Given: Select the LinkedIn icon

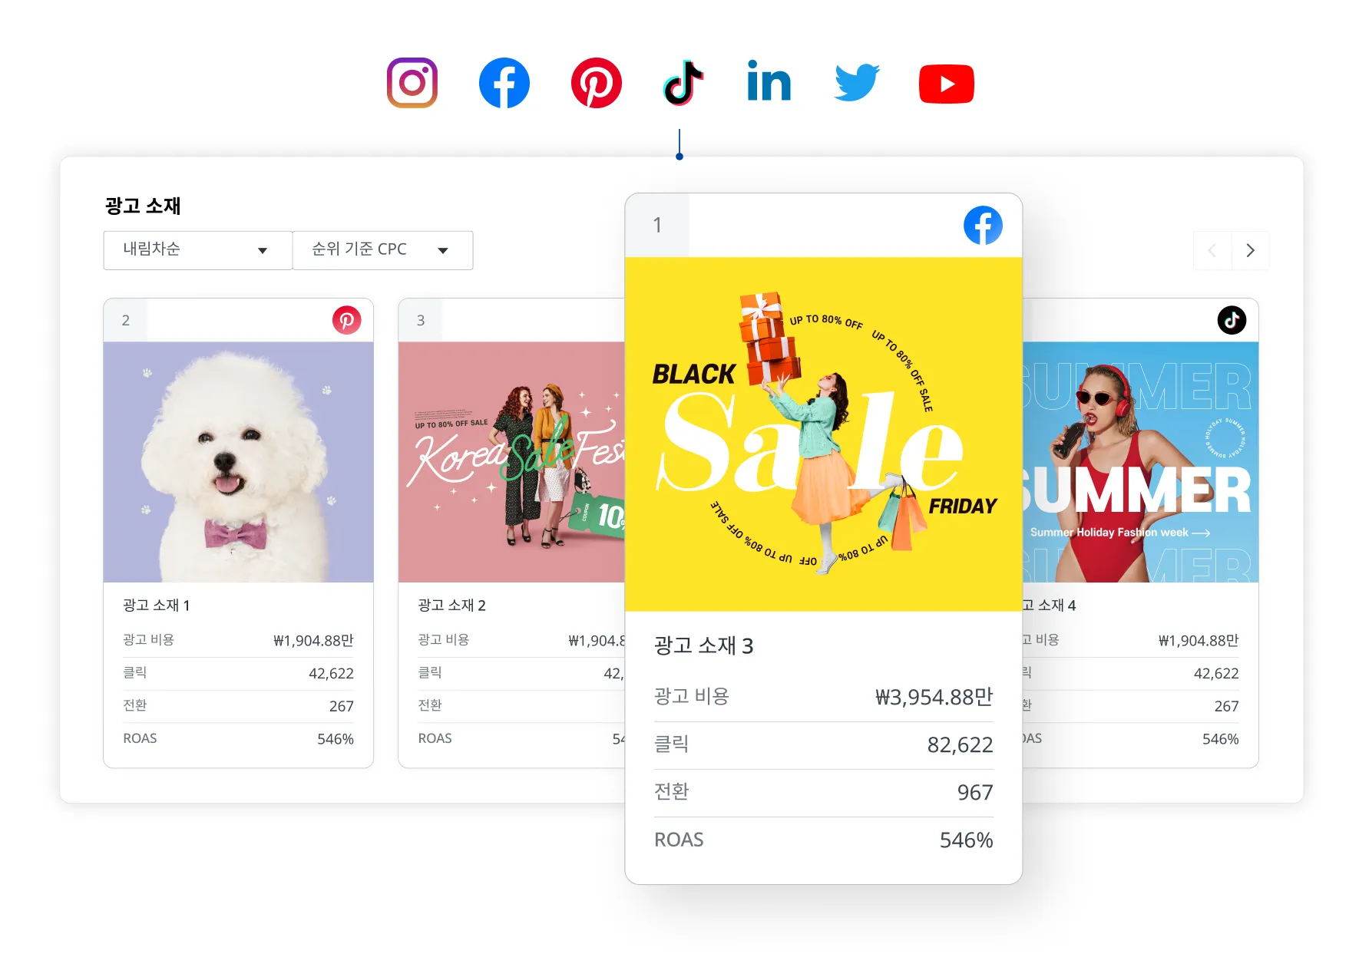Looking at the screenshot, I should [769, 81].
